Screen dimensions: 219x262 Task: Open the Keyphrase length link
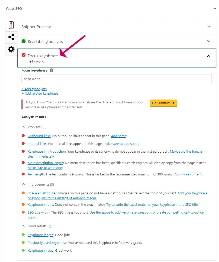40,235
